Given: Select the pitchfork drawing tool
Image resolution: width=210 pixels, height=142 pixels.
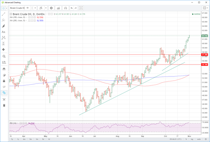Looking at the screenshot, I should coord(3,20).
